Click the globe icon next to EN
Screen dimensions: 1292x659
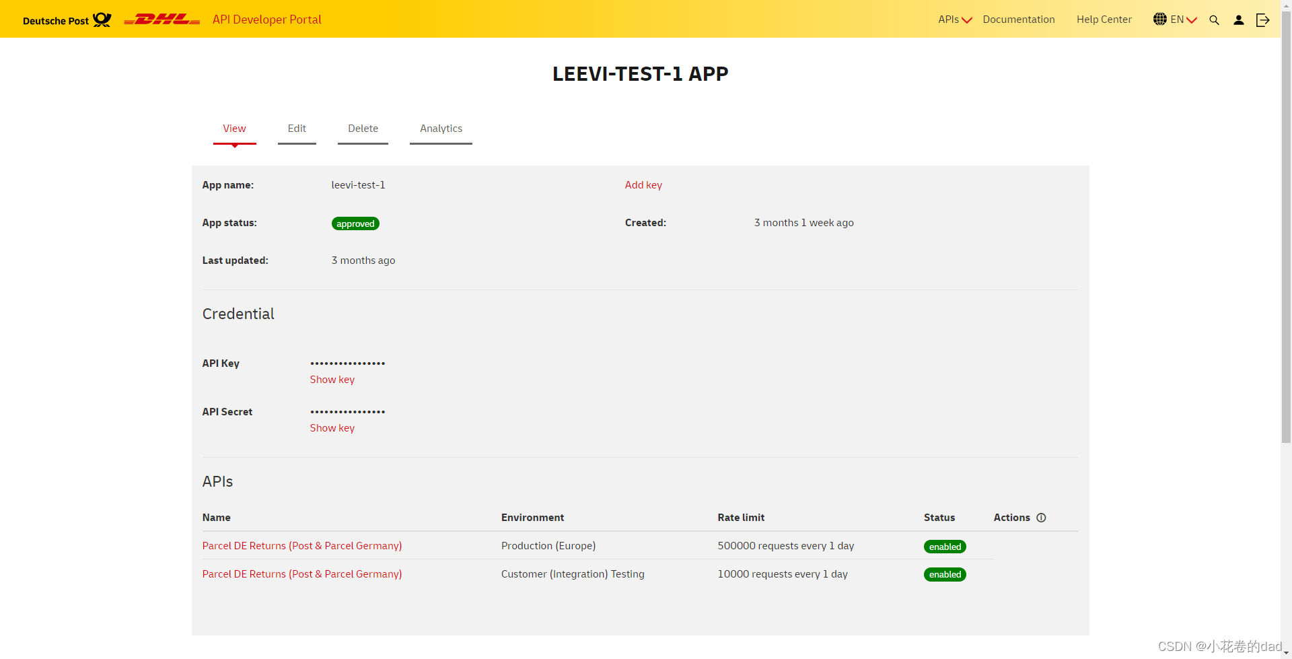[1159, 19]
